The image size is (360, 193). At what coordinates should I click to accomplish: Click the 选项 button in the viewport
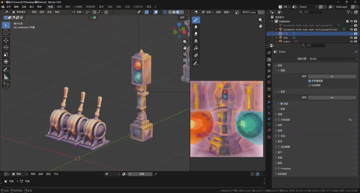point(183,17)
